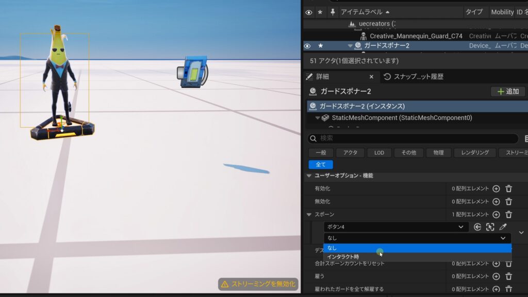Click the select-actor-in-viewport icon beside ボタン4
This screenshot has width=528, height=297.
click(x=490, y=227)
